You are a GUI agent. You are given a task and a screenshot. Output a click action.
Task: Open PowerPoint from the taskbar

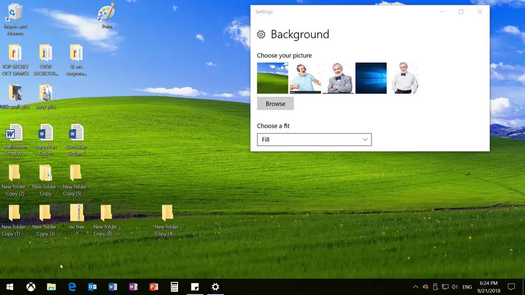point(154,287)
